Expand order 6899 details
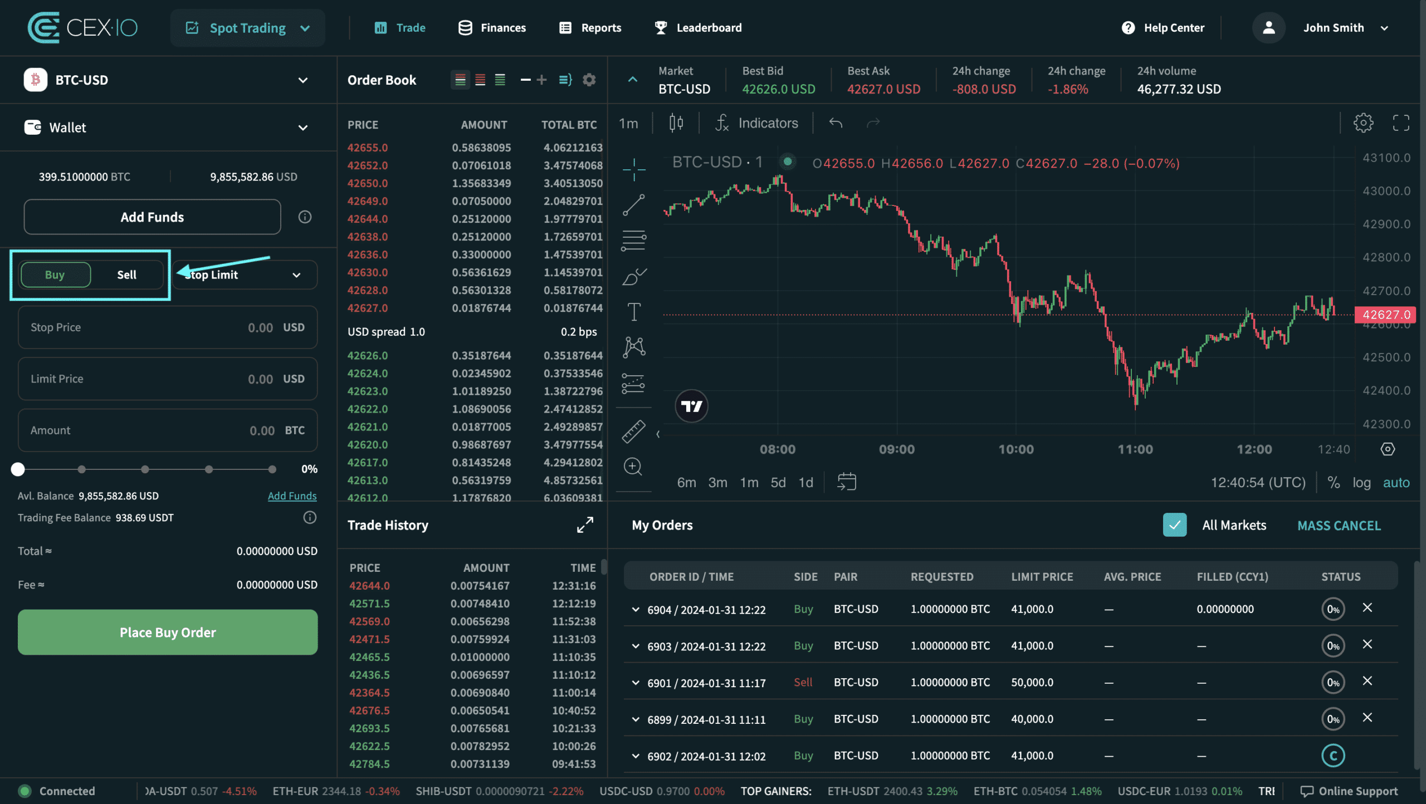 pos(636,719)
